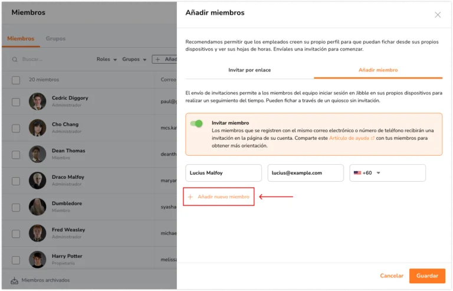Click the search magnifier icon
This screenshot has width=453, height=291.
tap(15, 60)
